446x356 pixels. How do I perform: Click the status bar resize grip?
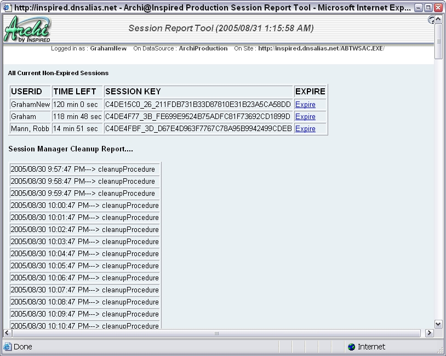[441, 350]
